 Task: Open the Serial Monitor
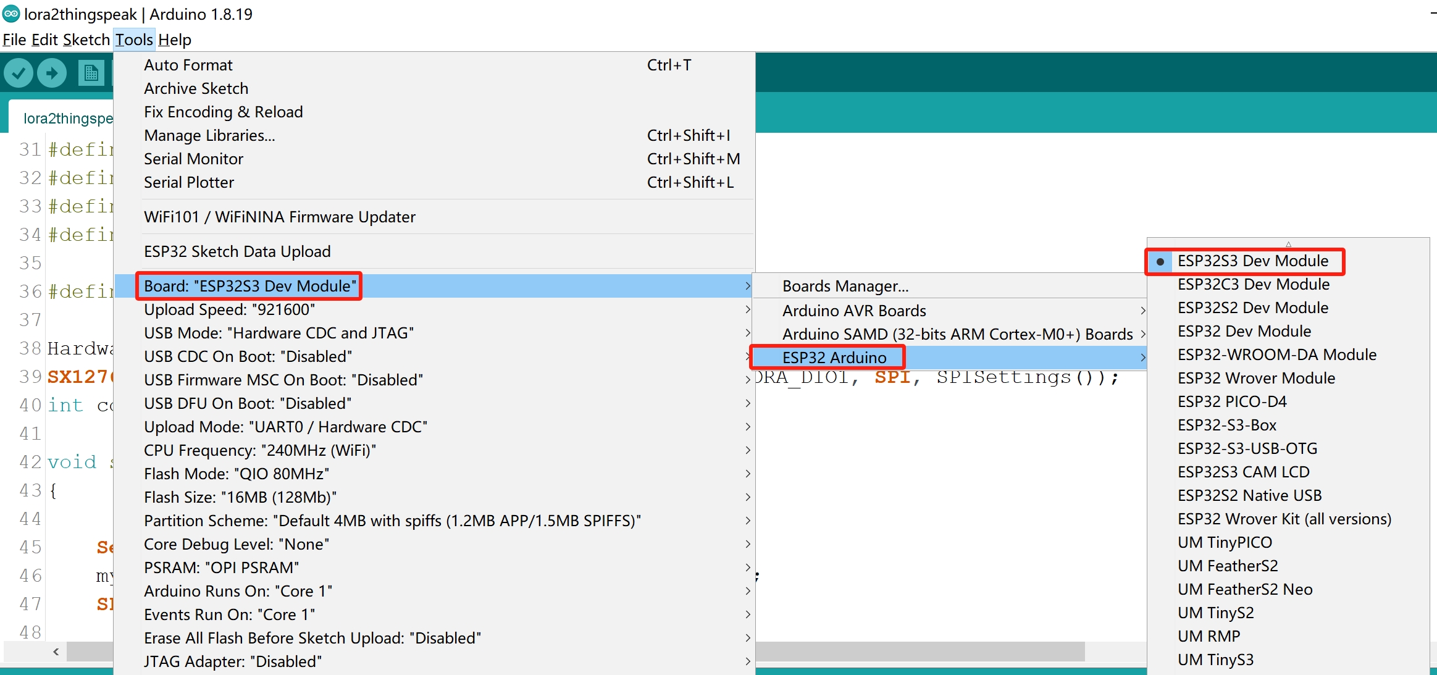[x=435, y=159]
